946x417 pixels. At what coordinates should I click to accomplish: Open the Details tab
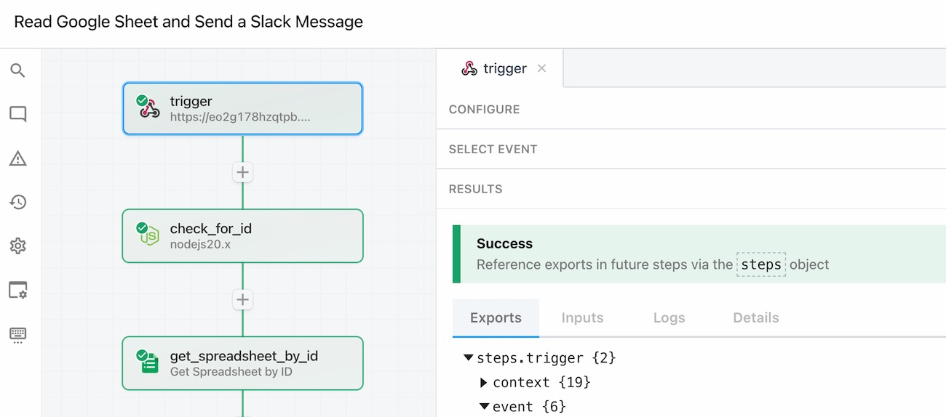(756, 318)
